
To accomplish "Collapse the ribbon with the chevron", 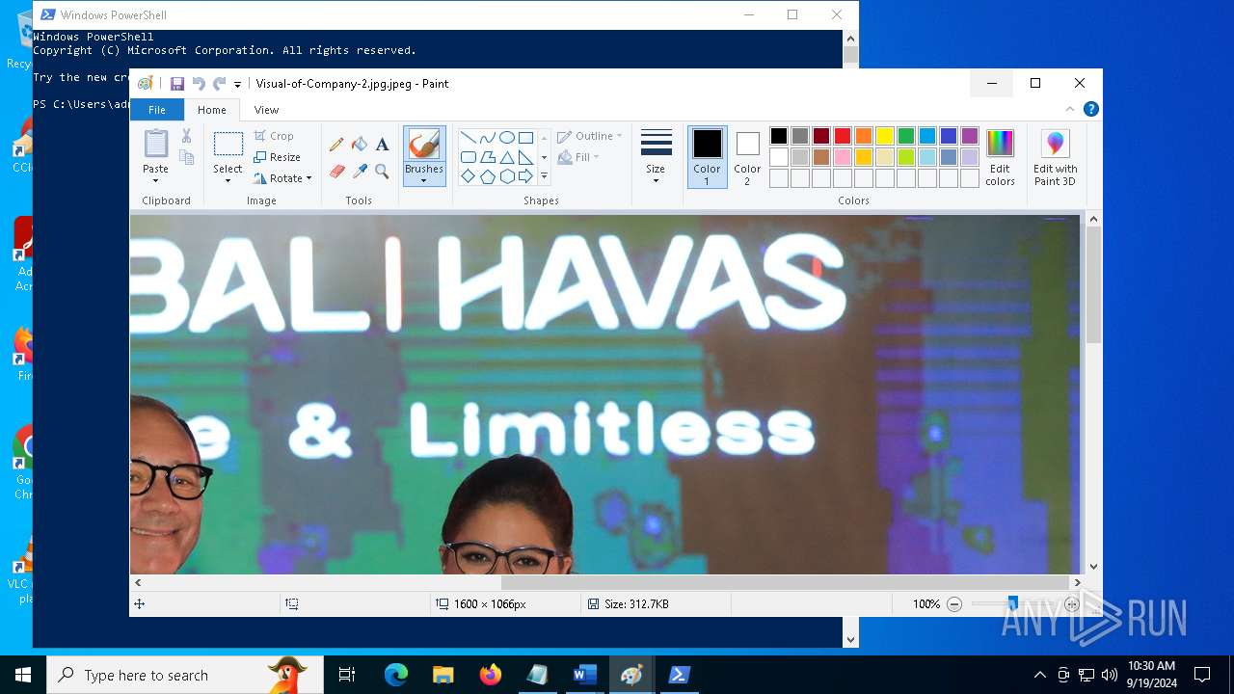I will [x=1069, y=109].
